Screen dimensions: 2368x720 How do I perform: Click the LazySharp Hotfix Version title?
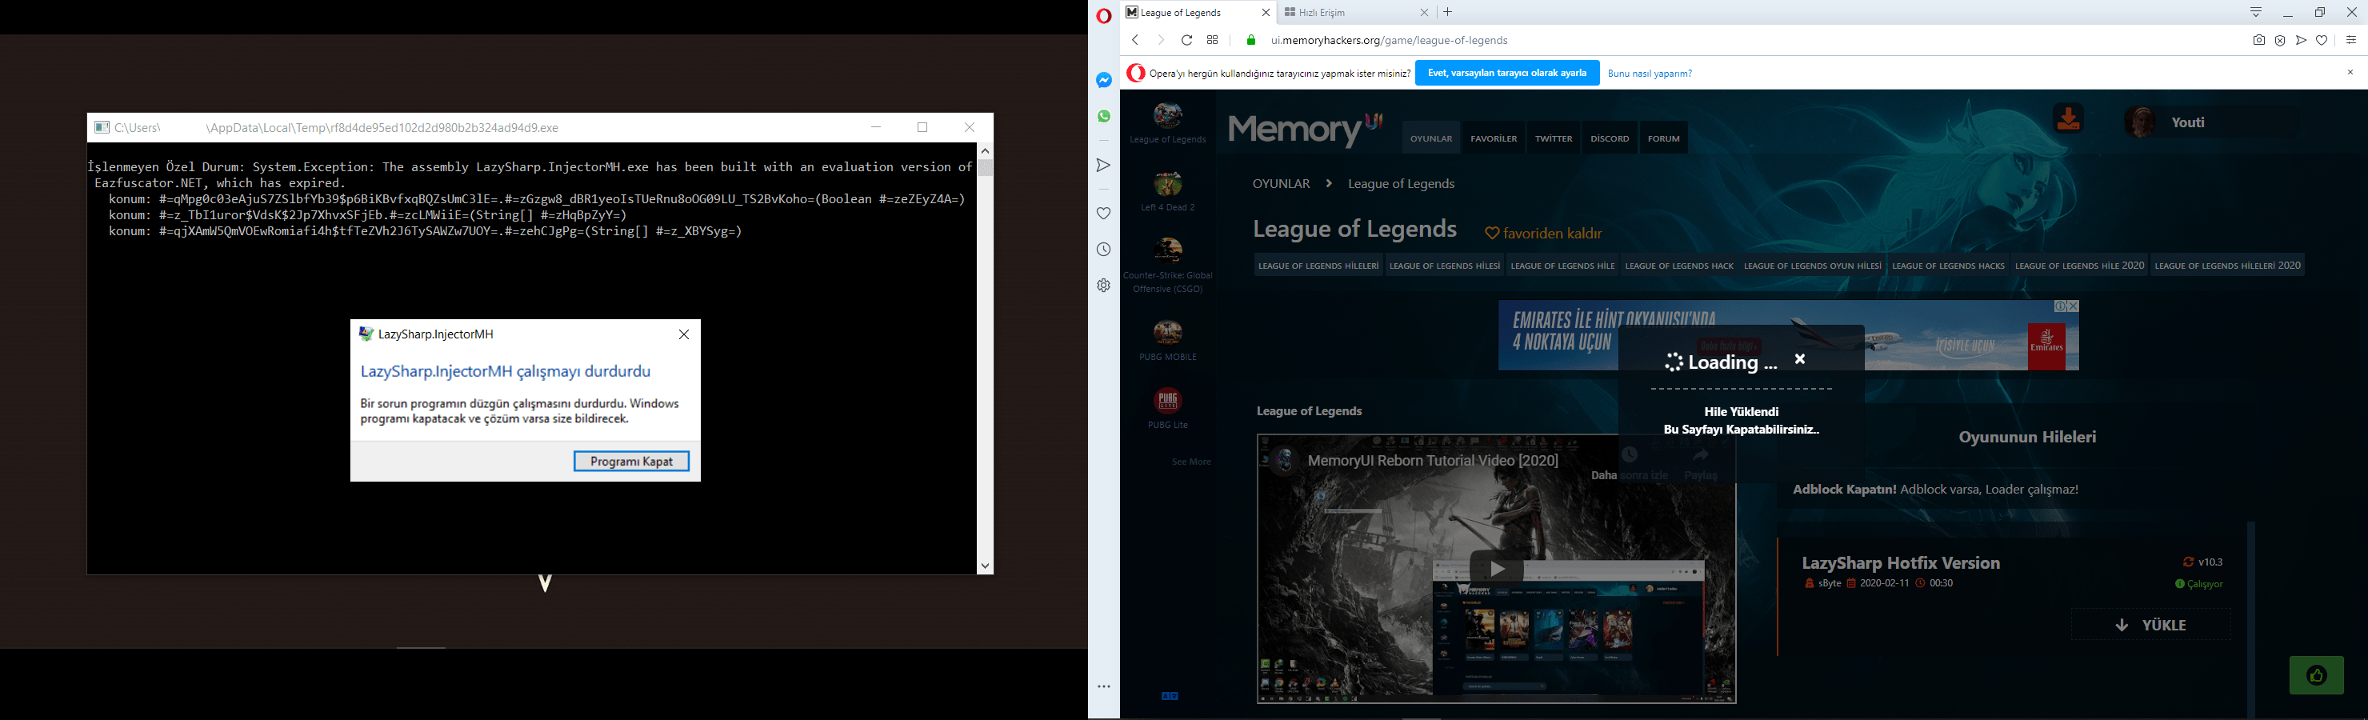click(x=1901, y=562)
